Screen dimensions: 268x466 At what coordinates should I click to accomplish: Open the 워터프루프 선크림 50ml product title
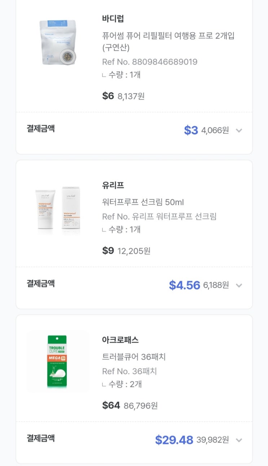point(143,202)
